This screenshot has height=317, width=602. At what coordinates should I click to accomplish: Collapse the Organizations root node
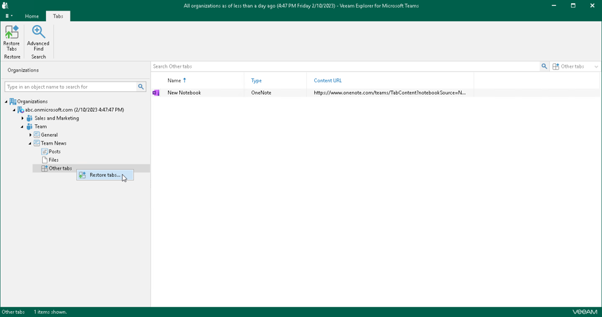6,101
